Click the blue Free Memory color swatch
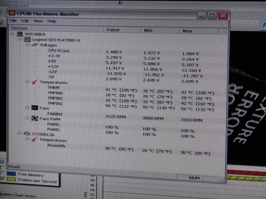 click(x=11, y=174)
